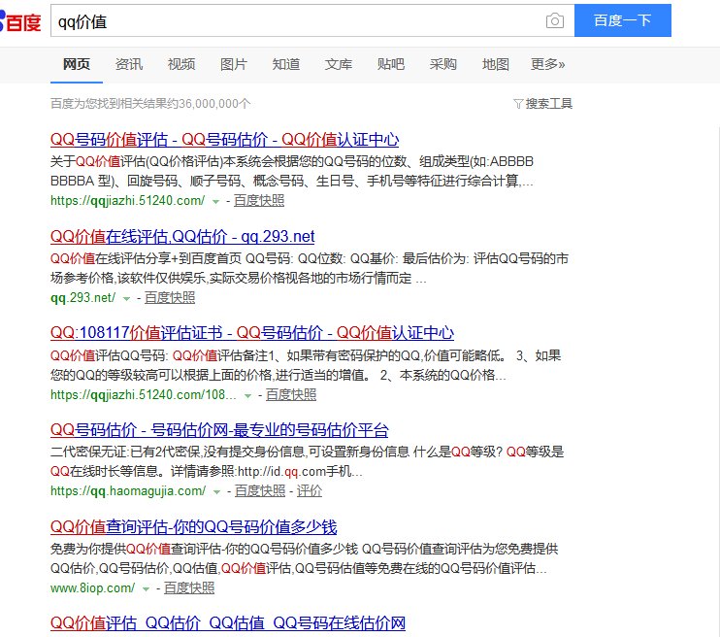This screenshot has width=720, height=637.
Task: Click the URL www.8iop.com/
Action: (x=93, y=587)
